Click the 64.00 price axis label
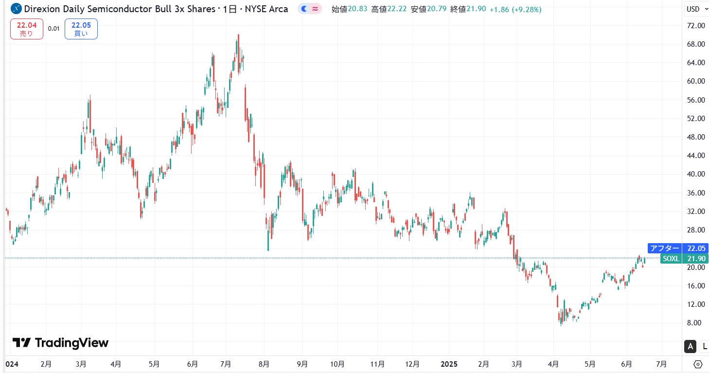This screenshot has height=373, width=709. (x=695, y=63)
